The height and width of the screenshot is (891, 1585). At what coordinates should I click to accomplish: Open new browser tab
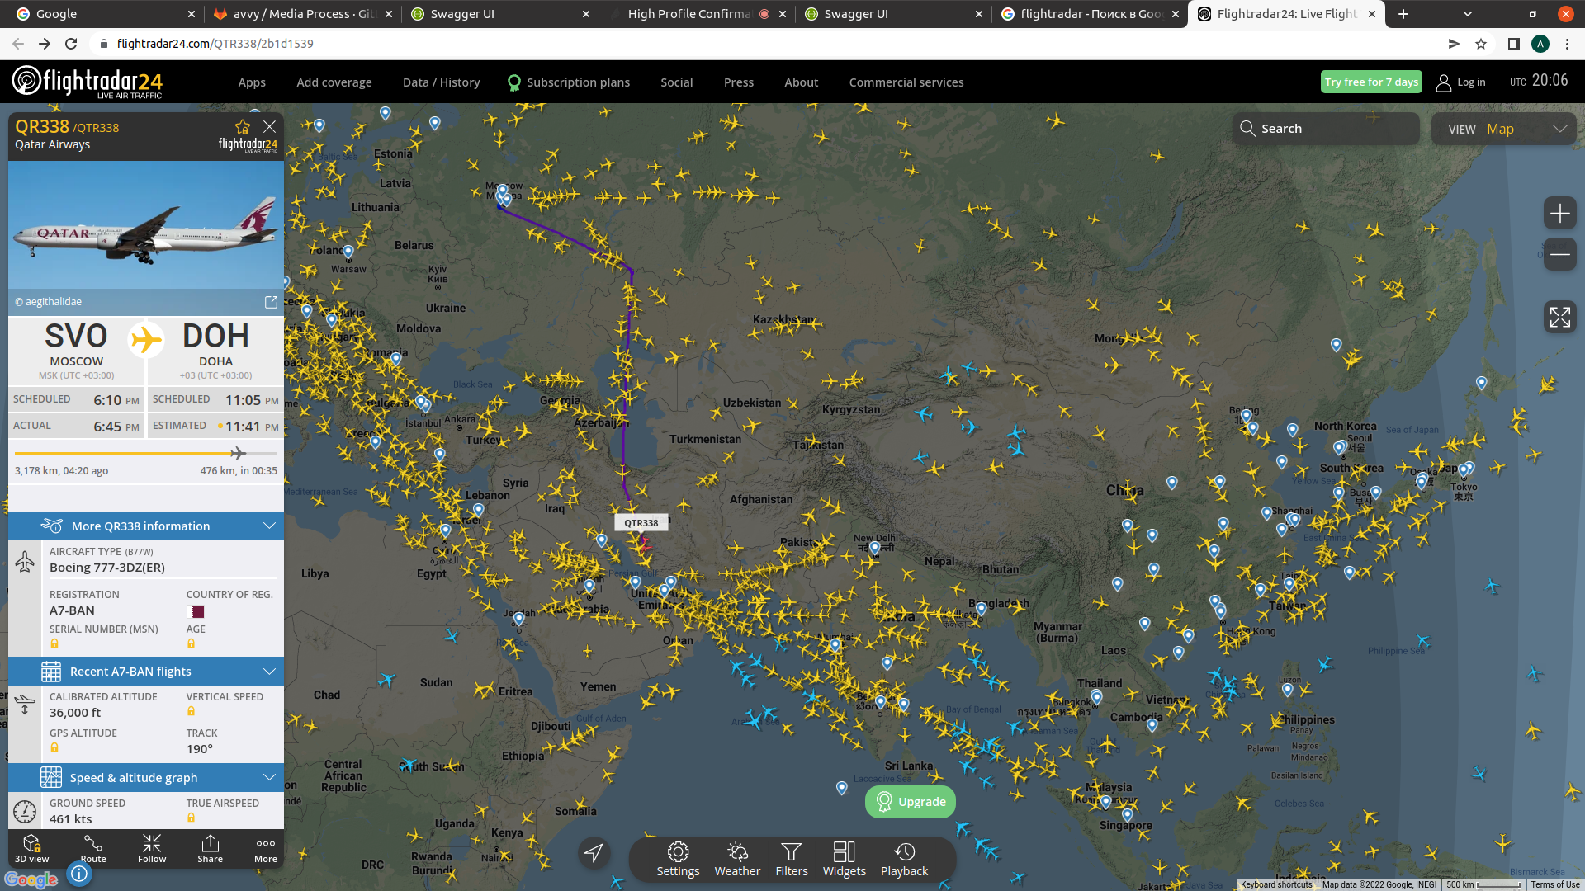pyautogui.click(x=1403, y=14)
